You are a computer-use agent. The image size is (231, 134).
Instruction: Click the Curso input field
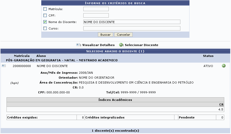coord(132,28)
